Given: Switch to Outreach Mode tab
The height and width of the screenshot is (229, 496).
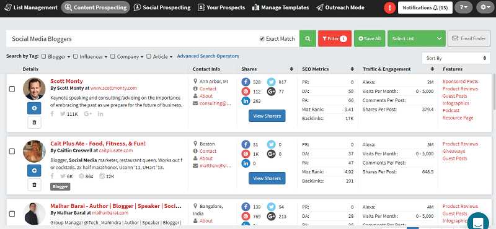Looking at the screenshot, I should (340, 7).
